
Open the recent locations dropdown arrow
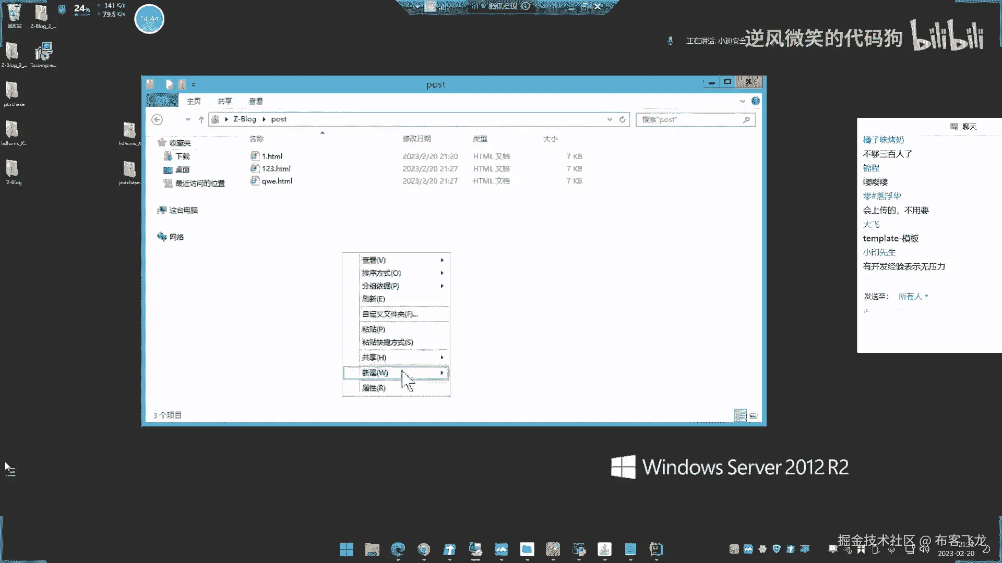click(x=188, y=119)
